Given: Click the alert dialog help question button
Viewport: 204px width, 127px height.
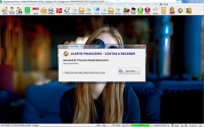Looking at the screenshot, I should pyautogui.click(x=137, y=46).
